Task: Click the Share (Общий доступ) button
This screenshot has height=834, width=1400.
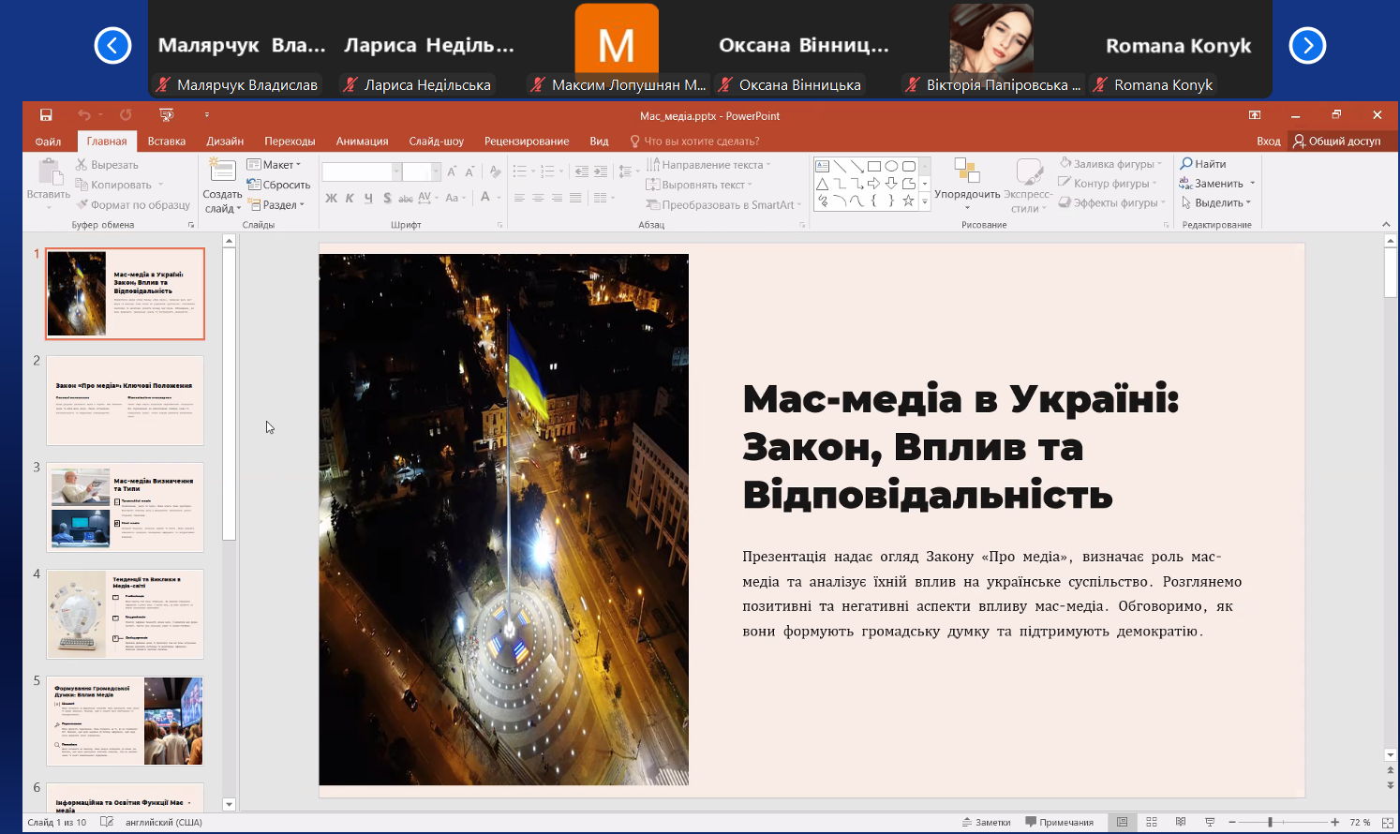Action: pos(1336,141)
